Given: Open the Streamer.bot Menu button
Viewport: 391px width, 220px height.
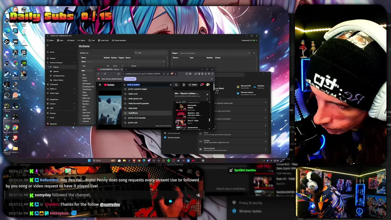Looking at the screenshot, I should (50, 40).
